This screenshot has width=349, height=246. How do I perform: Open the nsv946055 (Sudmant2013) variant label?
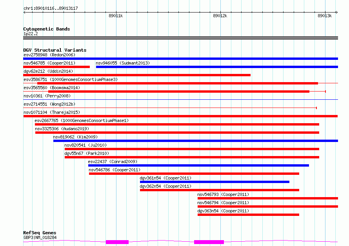[123, 63]
